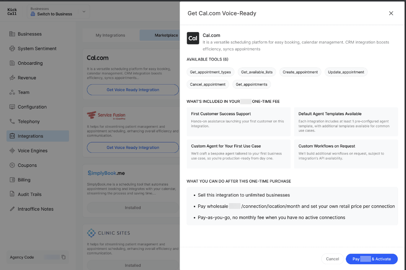The width and height of the screenshot is (406, 270).
Task: Click the Pay & Activate button
Action: (x=371, y=259)
